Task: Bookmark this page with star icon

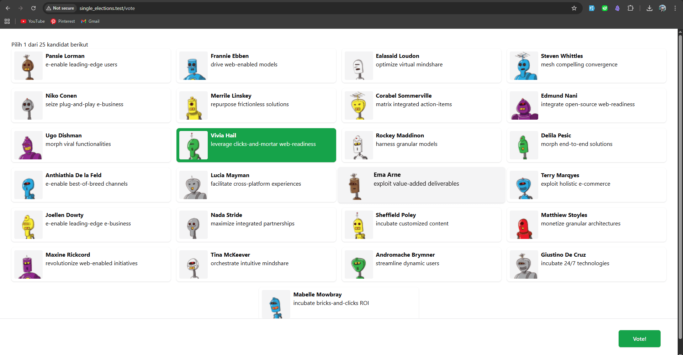Action: tap(574, 8)
